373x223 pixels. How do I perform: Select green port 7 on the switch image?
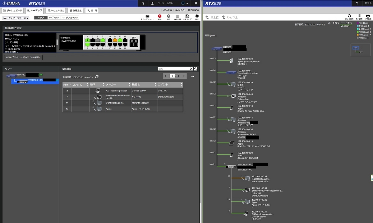pos(103,40)
